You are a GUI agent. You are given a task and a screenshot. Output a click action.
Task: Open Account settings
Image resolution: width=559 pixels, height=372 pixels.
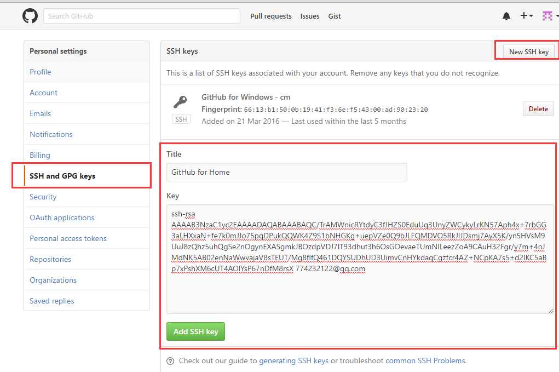point(87,93)
